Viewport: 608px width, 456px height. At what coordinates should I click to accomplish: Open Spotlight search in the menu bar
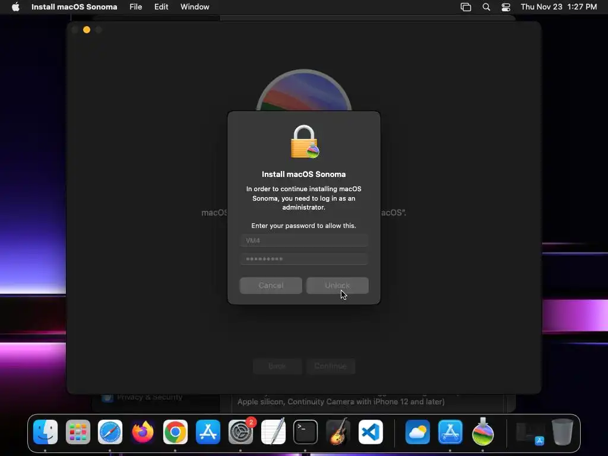click(486, 7)
